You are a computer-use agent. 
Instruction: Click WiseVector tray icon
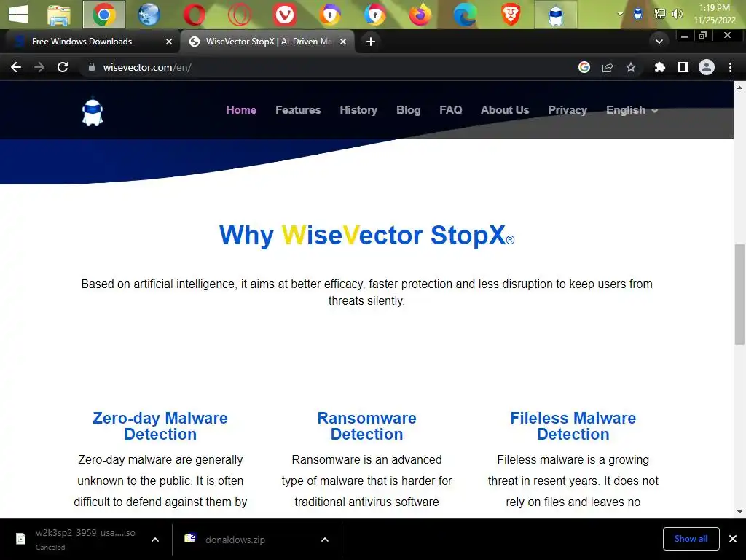pos(638,14)
